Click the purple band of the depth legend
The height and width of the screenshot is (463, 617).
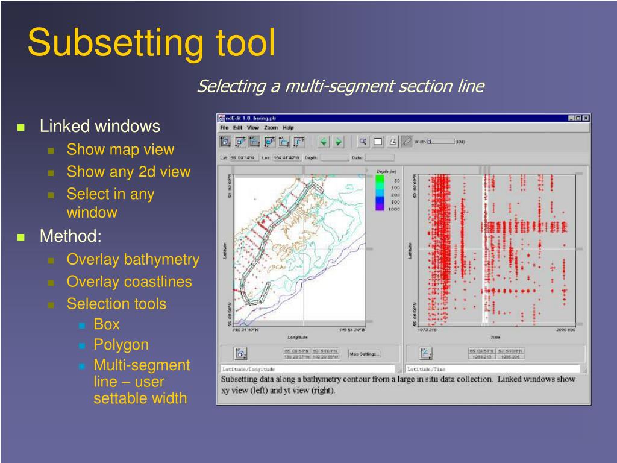tap(380, 207)
